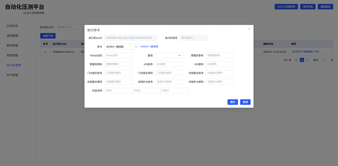Click the 取消 button

coord(245,102)
